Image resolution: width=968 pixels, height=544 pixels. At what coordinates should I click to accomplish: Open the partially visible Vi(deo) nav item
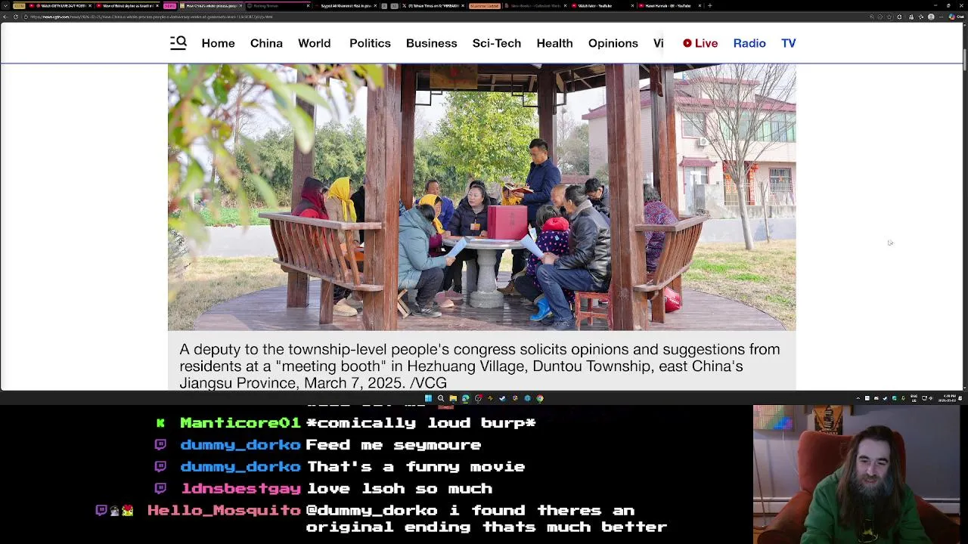(658, 43)
